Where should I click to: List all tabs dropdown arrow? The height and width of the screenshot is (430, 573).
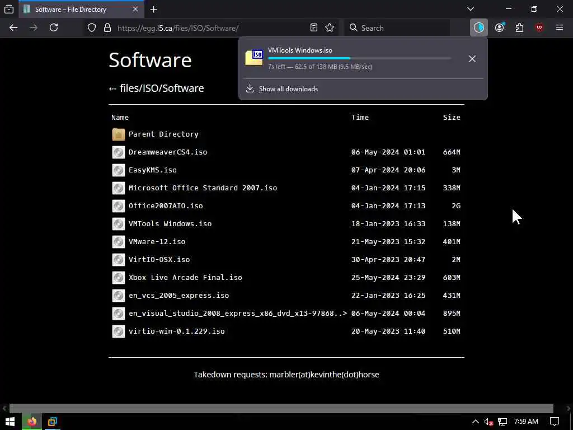pyautogui.click(x=471, y=9)
